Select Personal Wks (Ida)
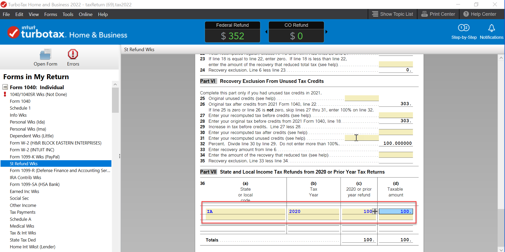The height and width of the screenshot is (252, 505). (x=27, y=122)
